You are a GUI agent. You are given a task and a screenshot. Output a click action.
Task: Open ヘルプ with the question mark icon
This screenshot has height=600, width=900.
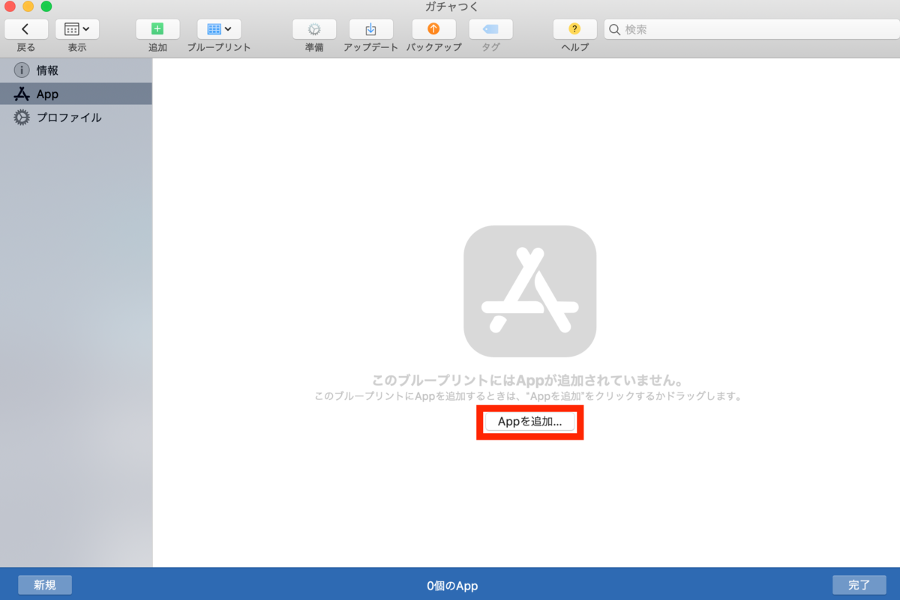[575, 29]
